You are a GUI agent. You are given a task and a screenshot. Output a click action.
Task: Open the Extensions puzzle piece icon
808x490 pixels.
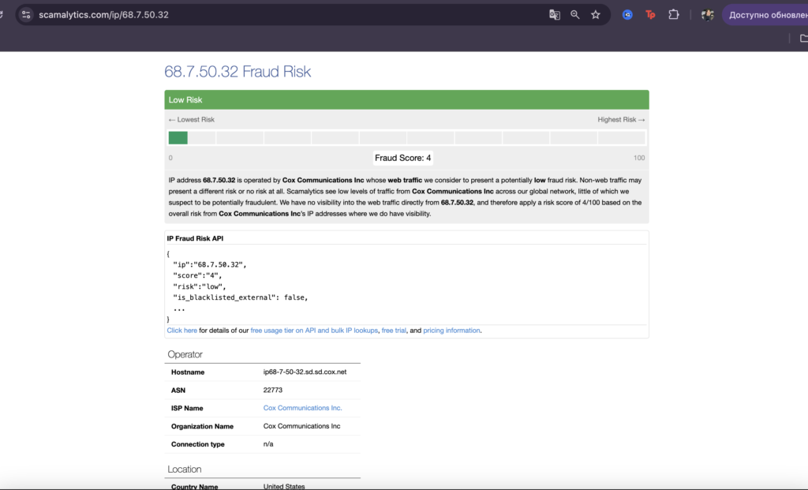[674, 15]
